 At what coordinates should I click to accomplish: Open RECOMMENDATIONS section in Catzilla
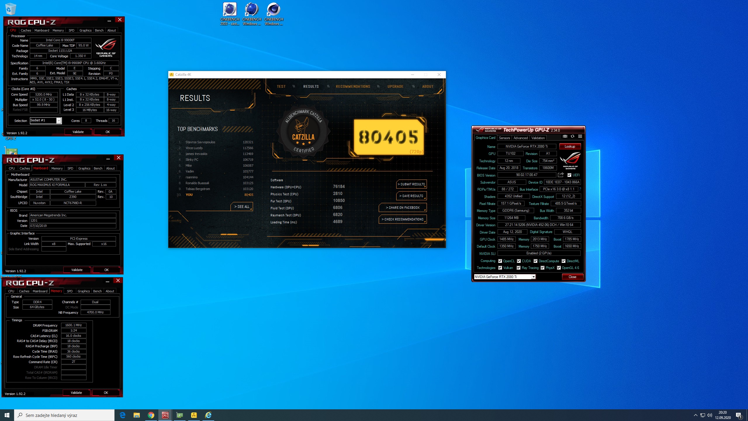pyautogui.click(x=353, y=87)
